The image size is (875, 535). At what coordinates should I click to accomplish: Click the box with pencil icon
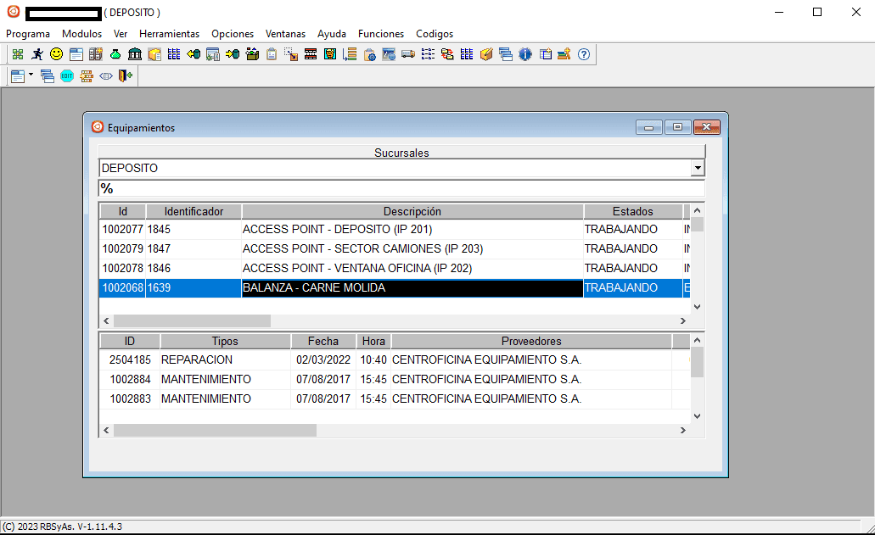[x=486, y=54]
